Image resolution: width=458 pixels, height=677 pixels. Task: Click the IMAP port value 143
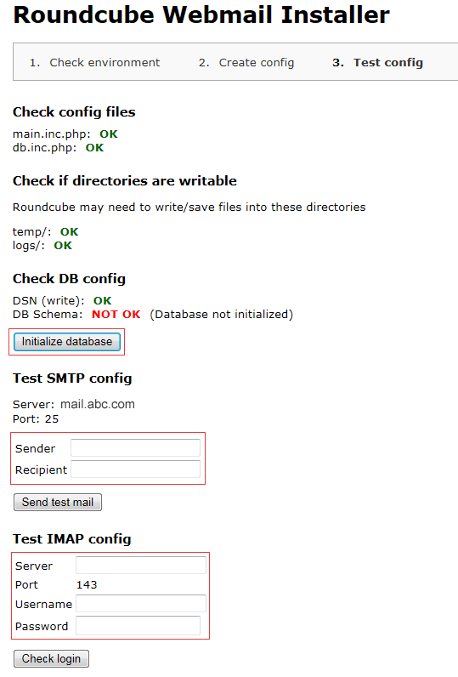tap(87, 584)
